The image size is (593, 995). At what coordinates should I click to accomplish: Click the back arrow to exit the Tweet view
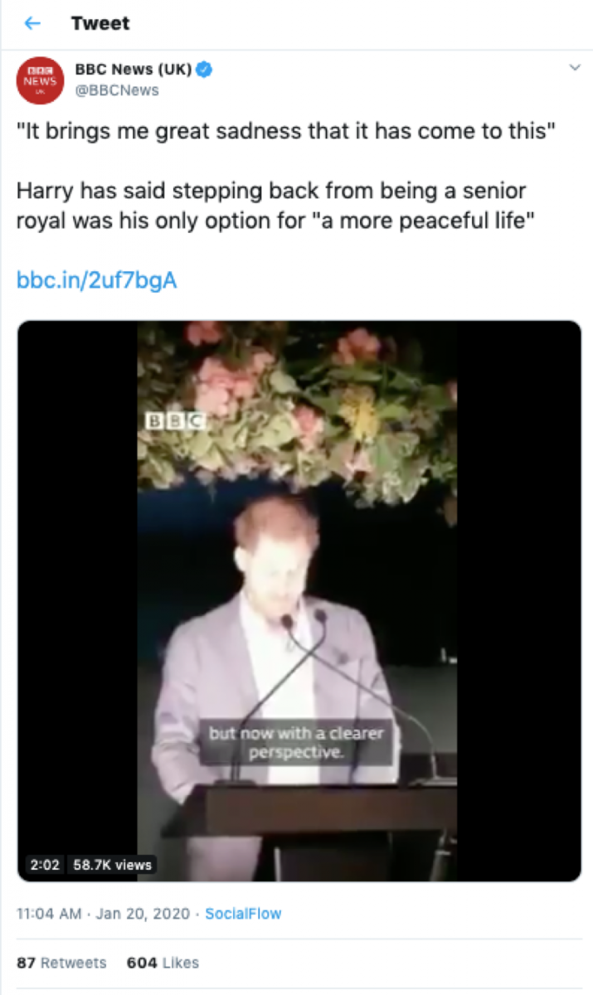32,23
